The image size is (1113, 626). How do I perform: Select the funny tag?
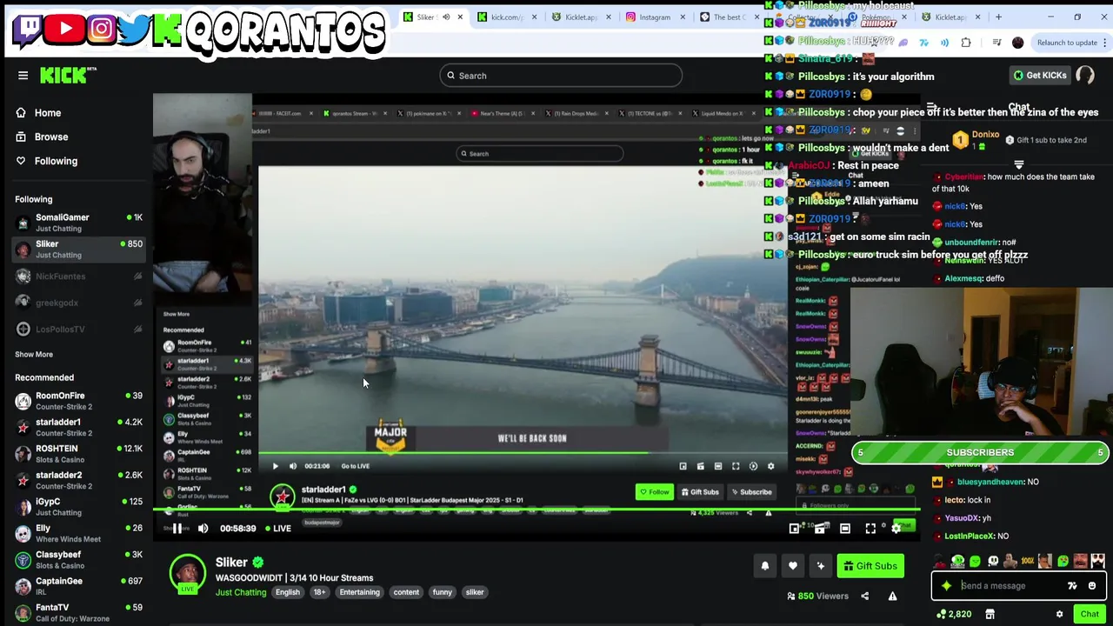point(442,592)
